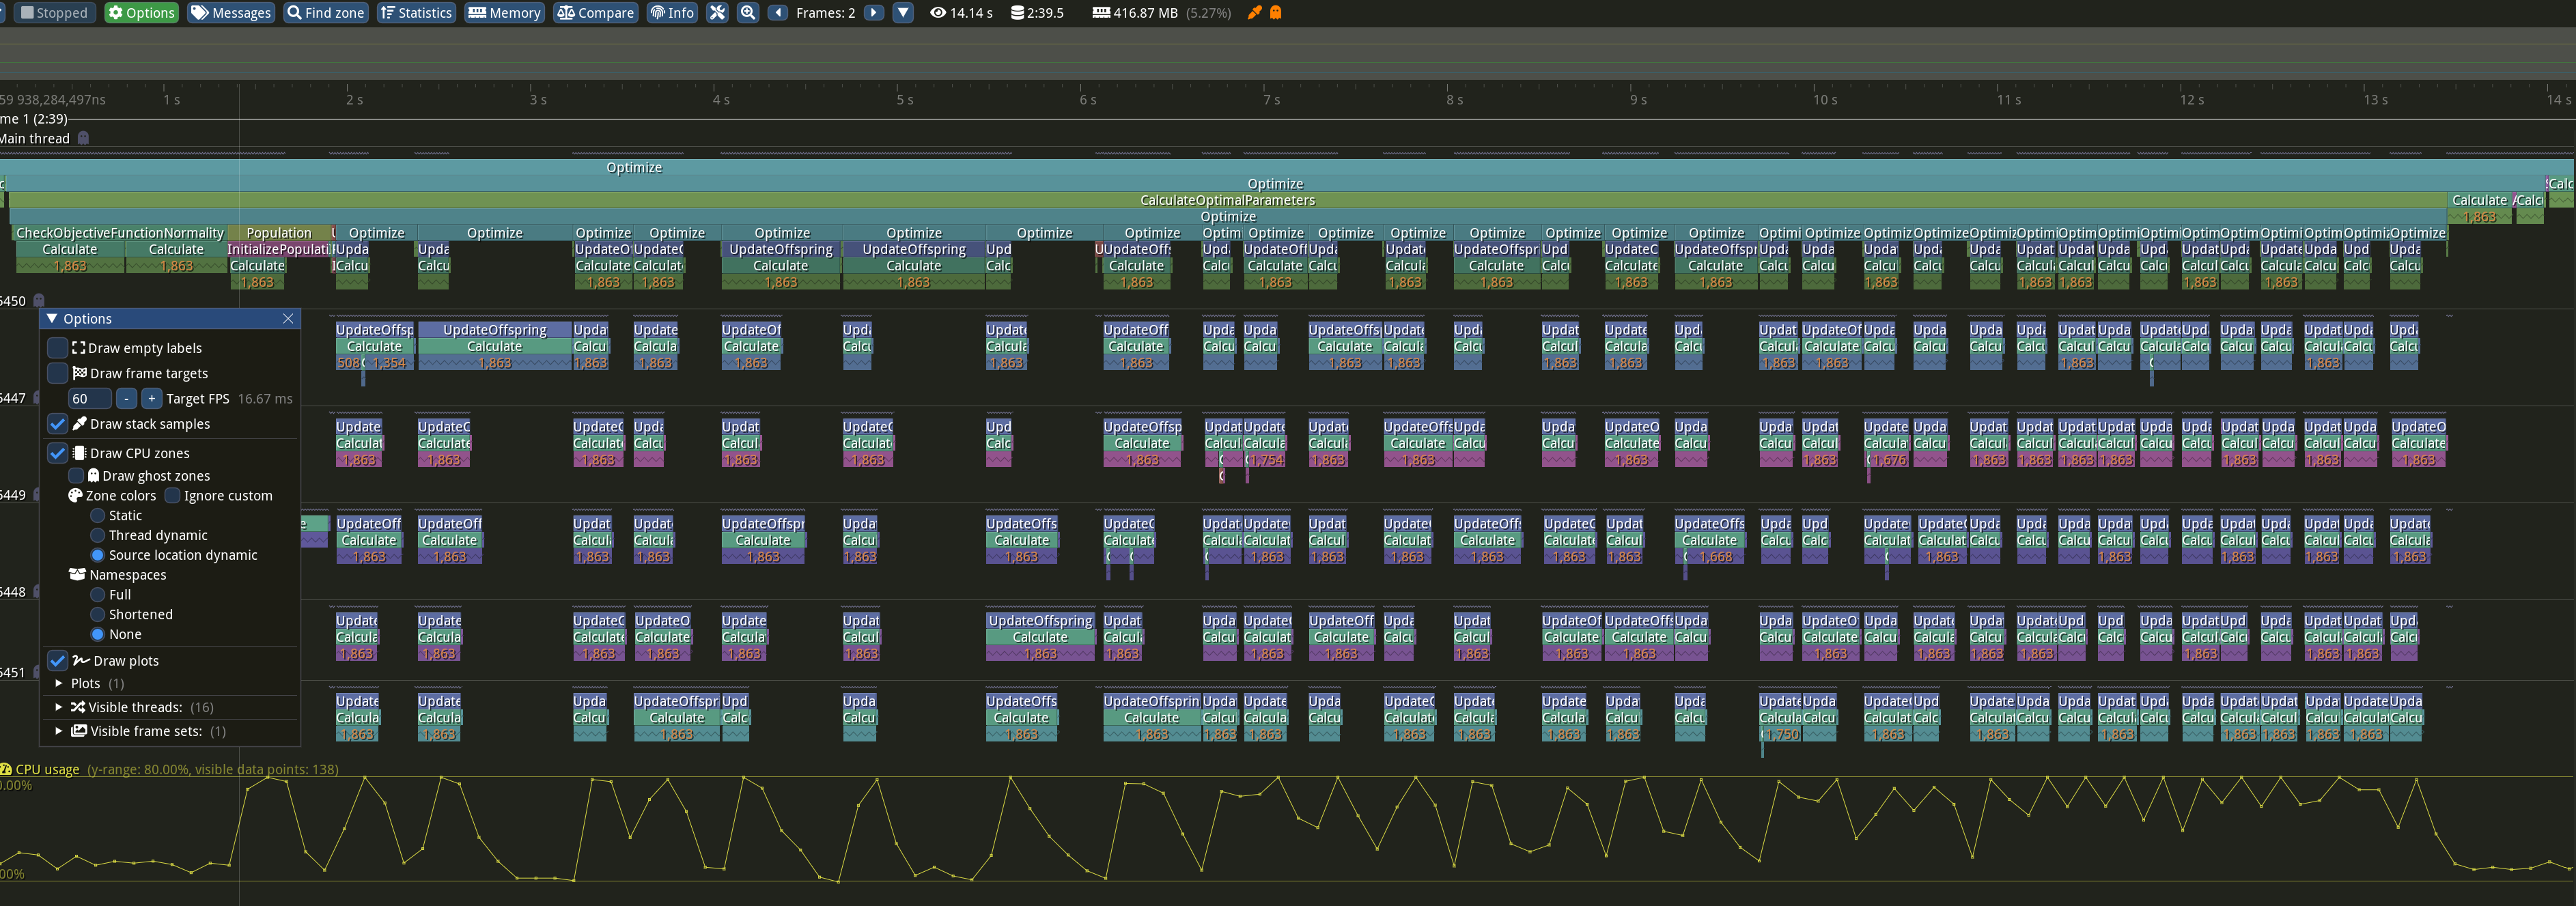Open the Memory window
This screenshot has height=906, width=2576.
pos(505,13)
